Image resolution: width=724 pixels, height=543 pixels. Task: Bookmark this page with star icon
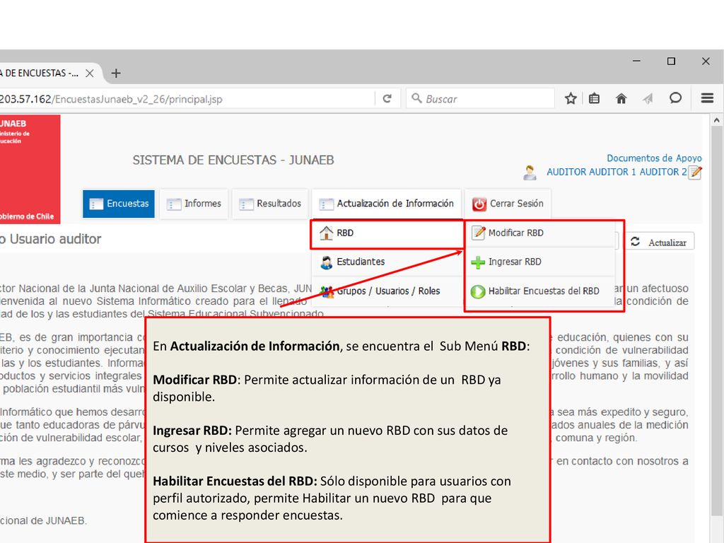point(571,98)
